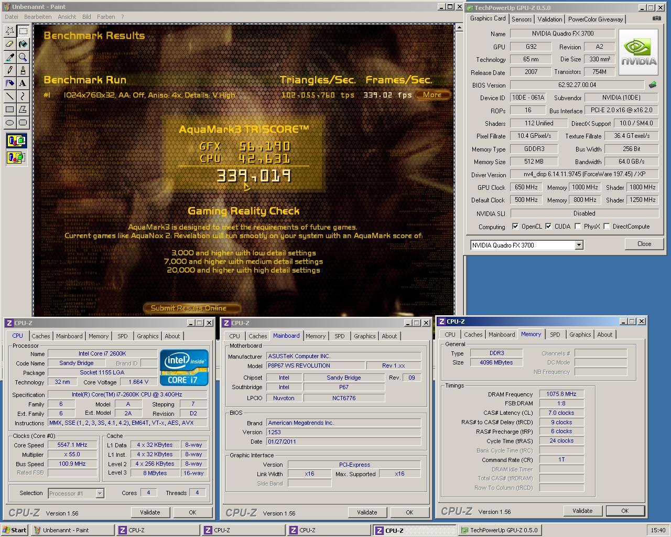Open the About tab in the left CPU-Z window
The width and height of the screenshot is (671, 537).
[x=172, y=336]
